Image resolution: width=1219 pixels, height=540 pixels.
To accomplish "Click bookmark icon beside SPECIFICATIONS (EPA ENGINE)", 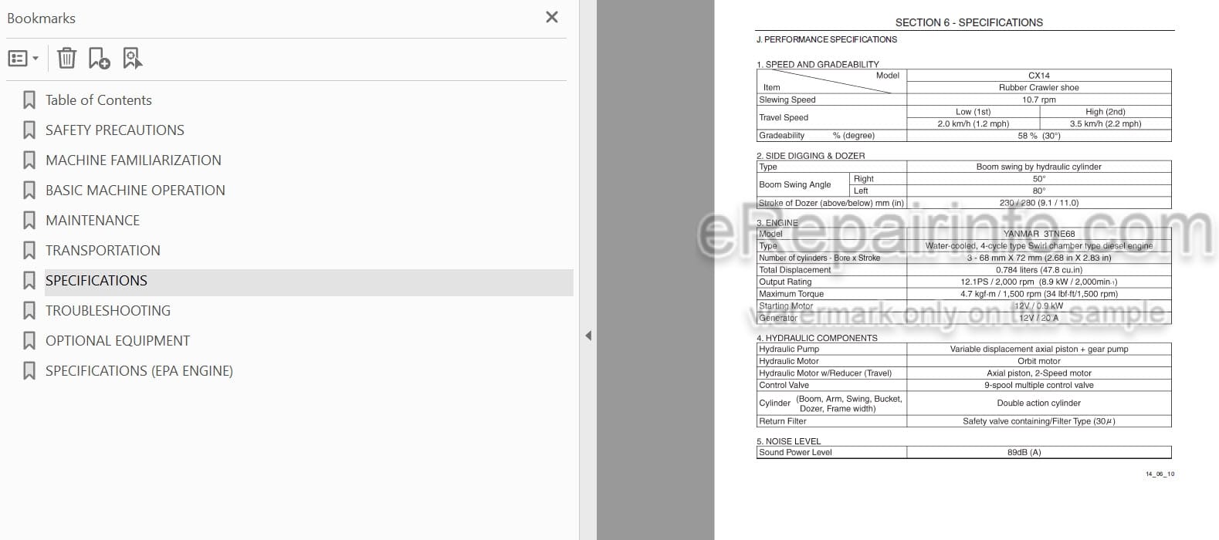I will pos(29,371).
